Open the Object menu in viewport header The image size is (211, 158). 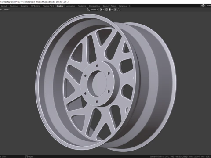click(7, 10)
